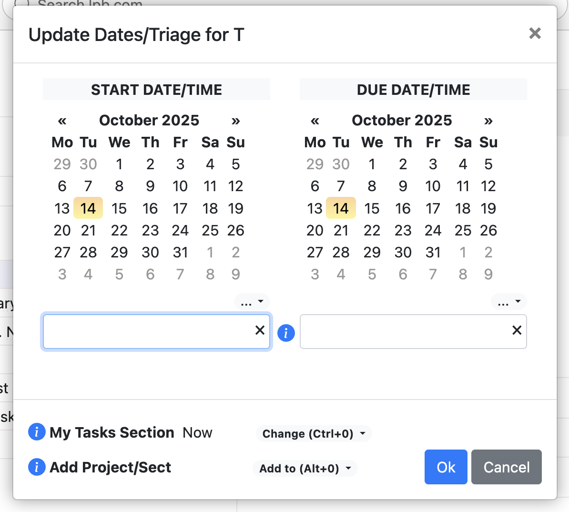Expand the ellipsis menu under due calendar

point(508,302)
